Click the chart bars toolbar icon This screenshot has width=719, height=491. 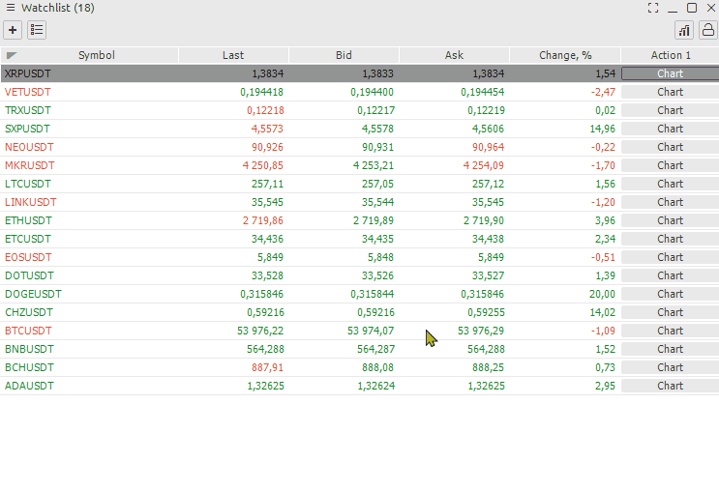[684, 30]
